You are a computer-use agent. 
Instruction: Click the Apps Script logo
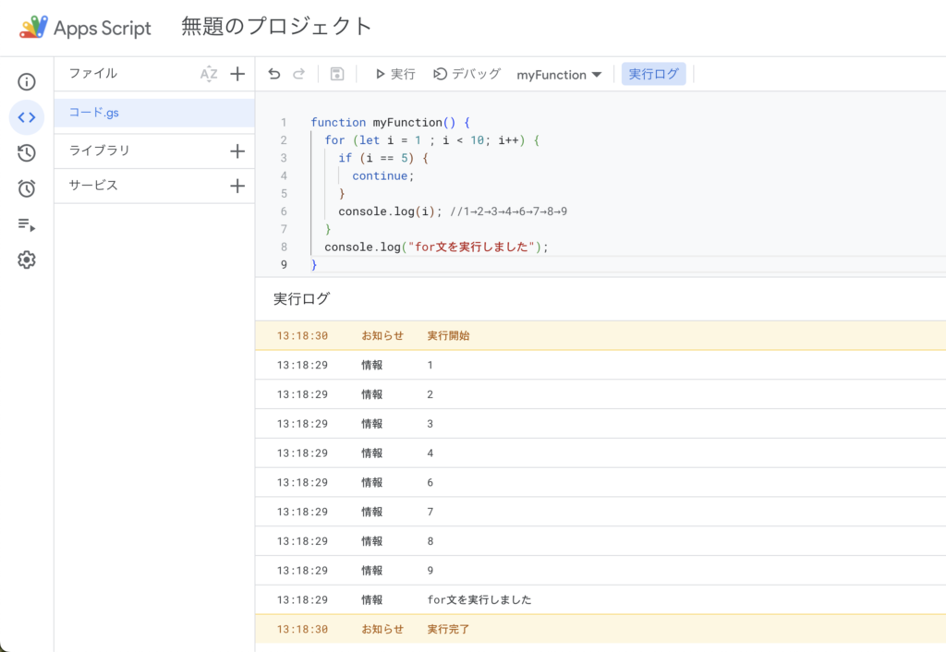(x=85, y=28)
